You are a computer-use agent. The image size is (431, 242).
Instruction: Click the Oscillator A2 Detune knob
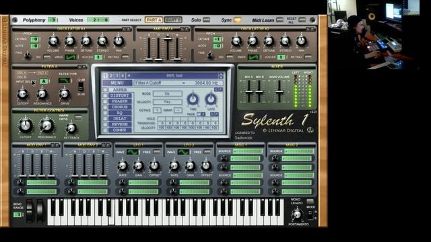pos(269,41)
